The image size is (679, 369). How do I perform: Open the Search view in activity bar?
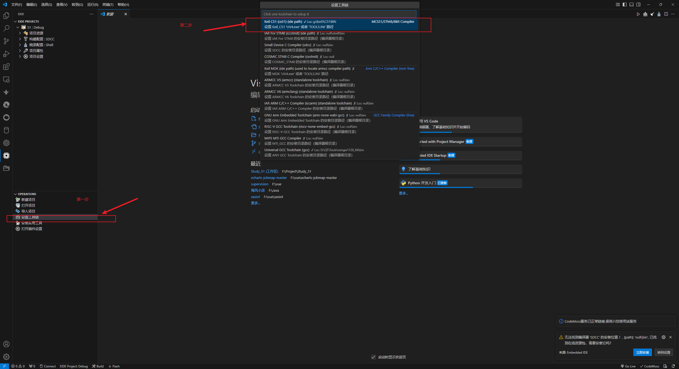6,28
